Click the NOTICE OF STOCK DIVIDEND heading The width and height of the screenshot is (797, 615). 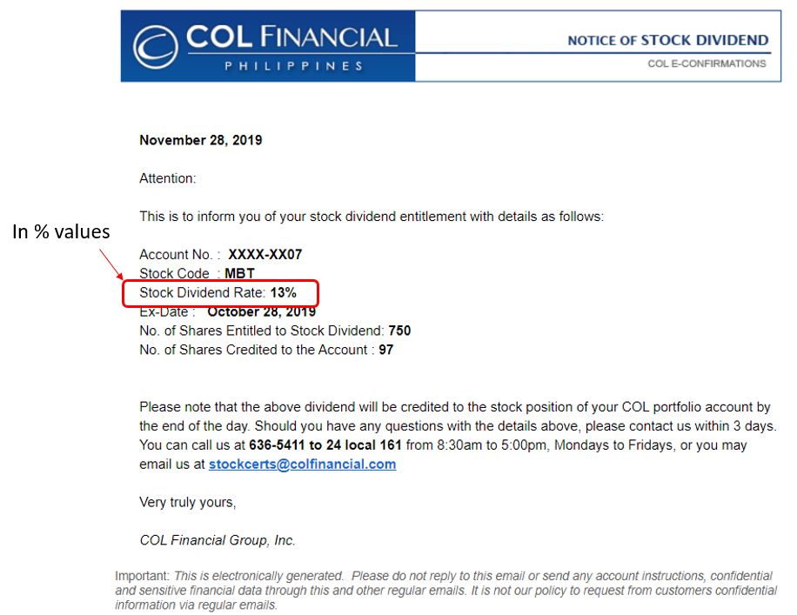tap(668, 40)
